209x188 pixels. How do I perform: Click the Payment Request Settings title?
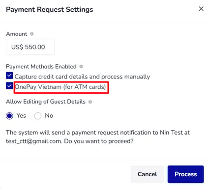click(x=50, y=9)
